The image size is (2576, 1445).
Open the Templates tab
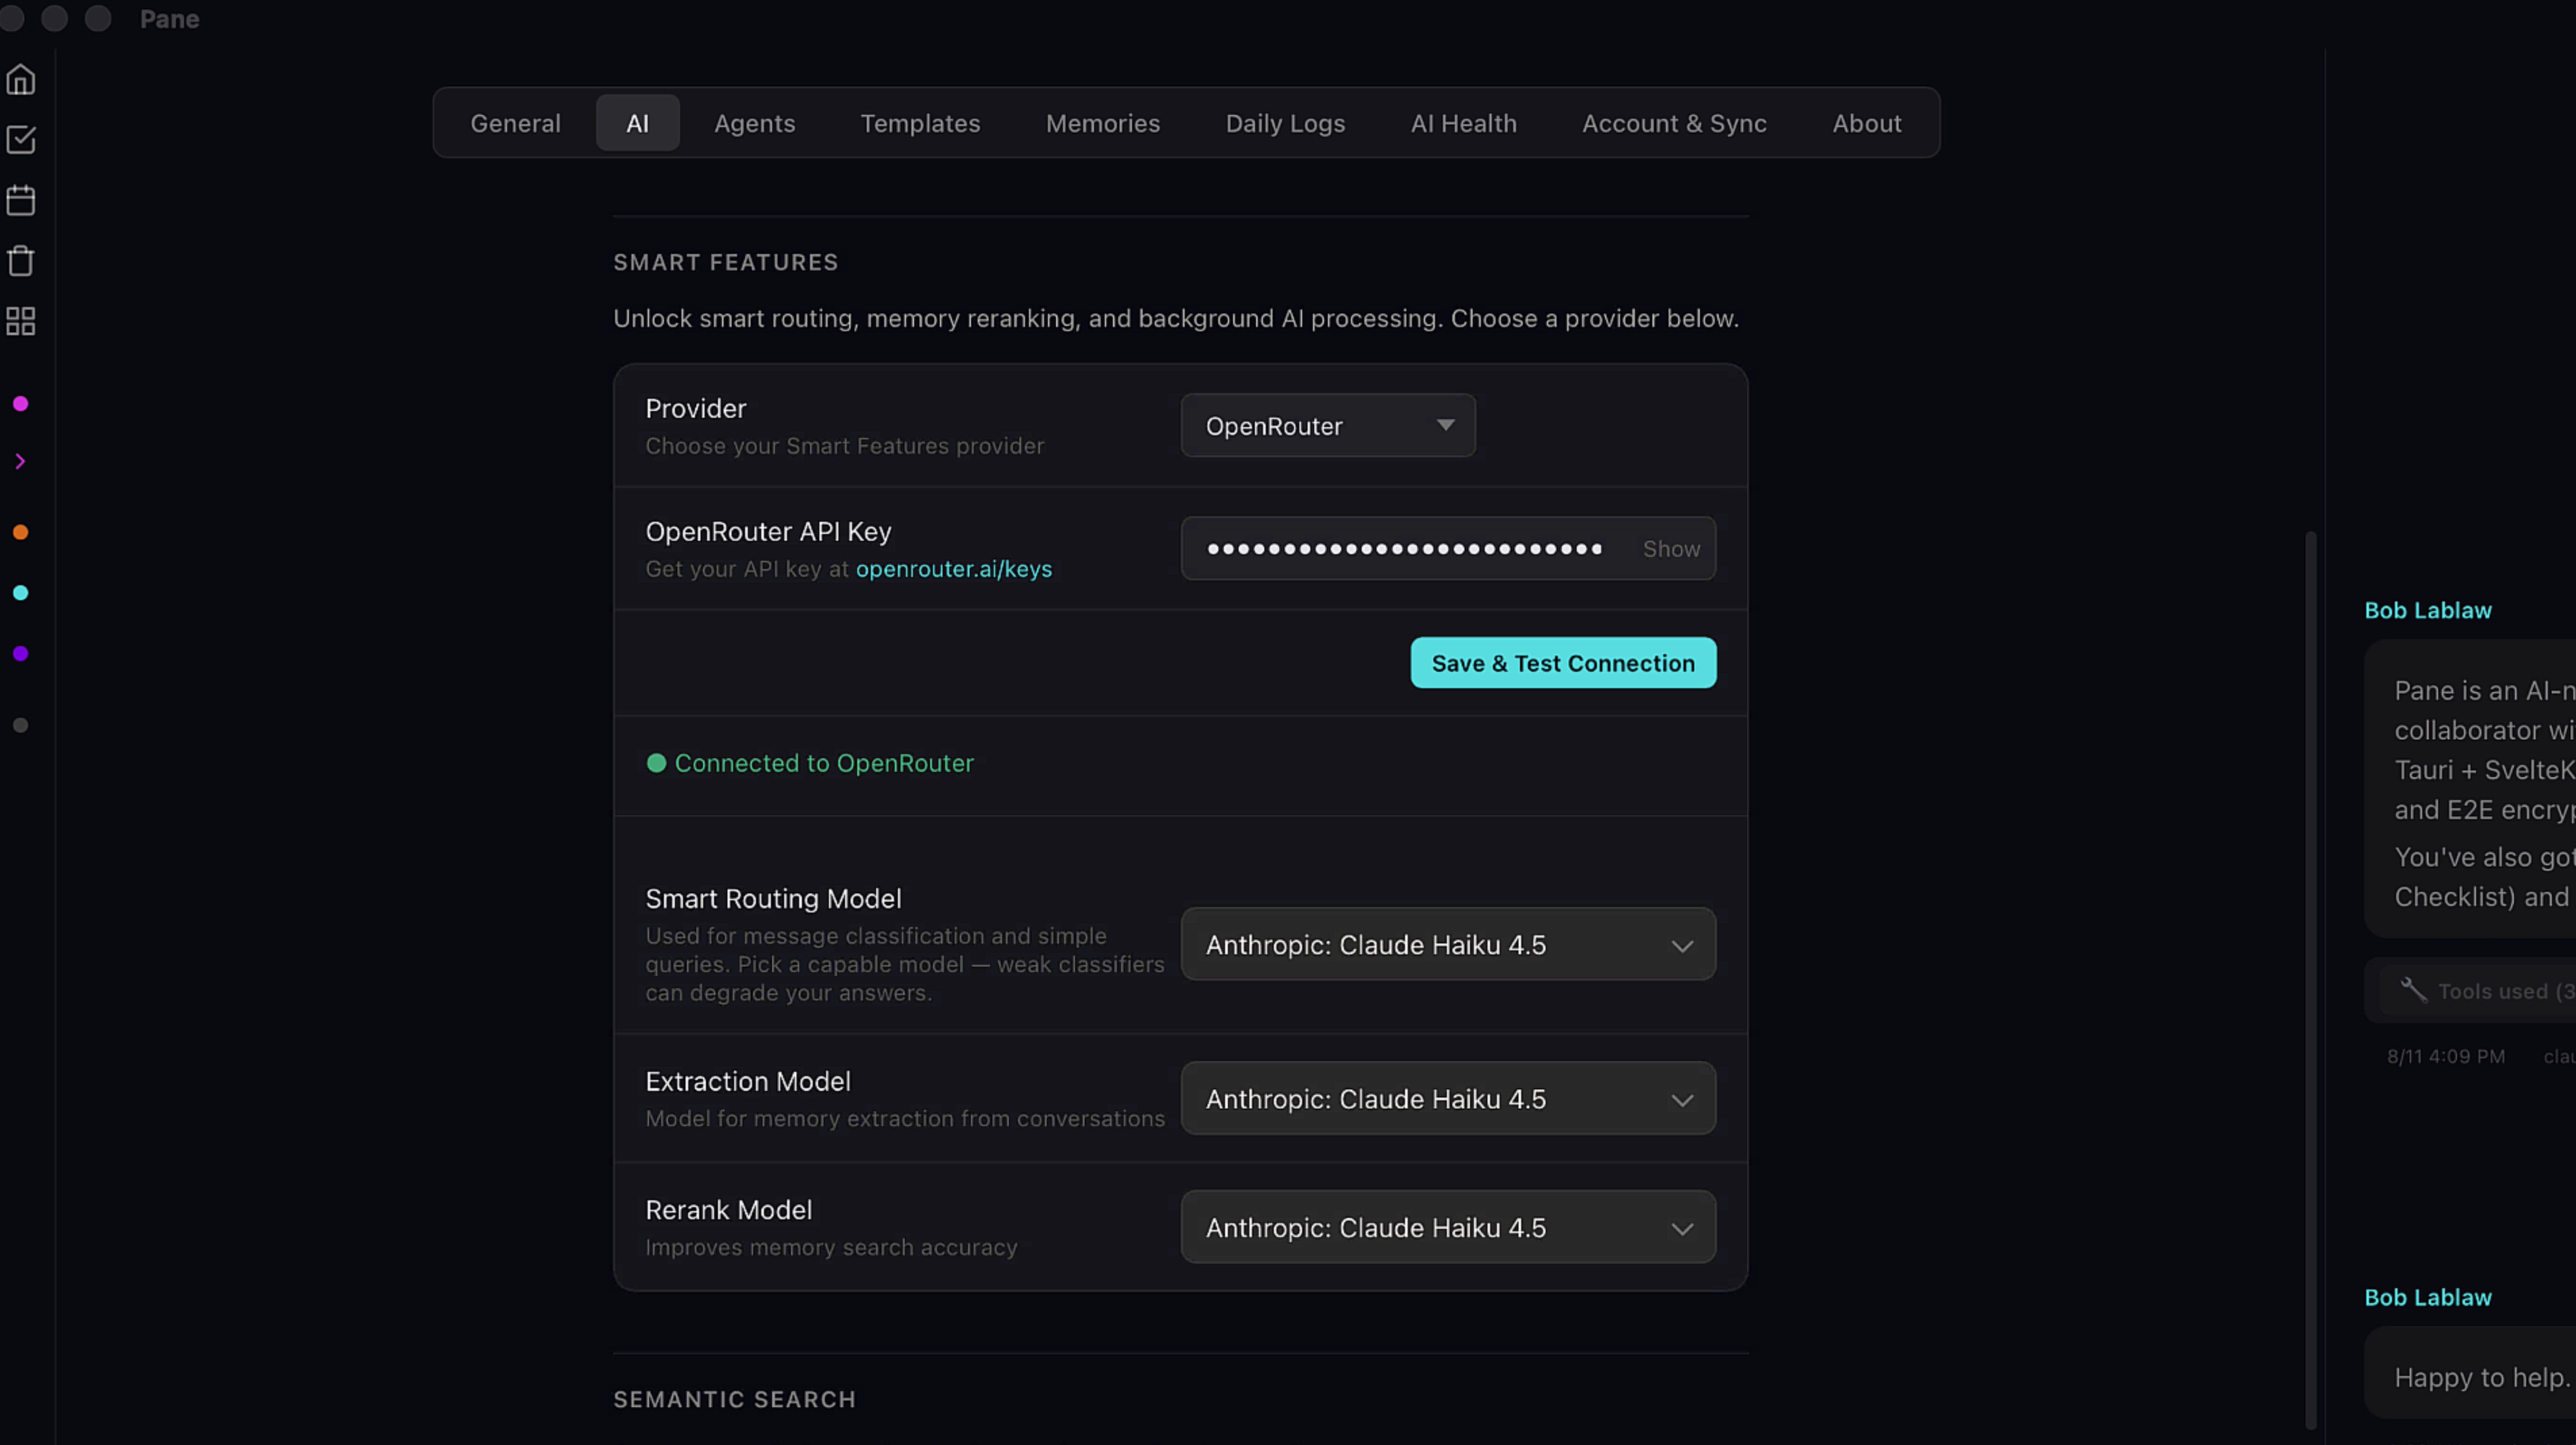pyautogui.click(x=920, y=123)
